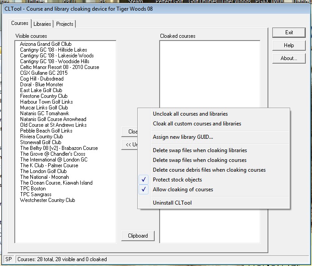Open Help
This screenshot has height=266, width=312.
289,45
